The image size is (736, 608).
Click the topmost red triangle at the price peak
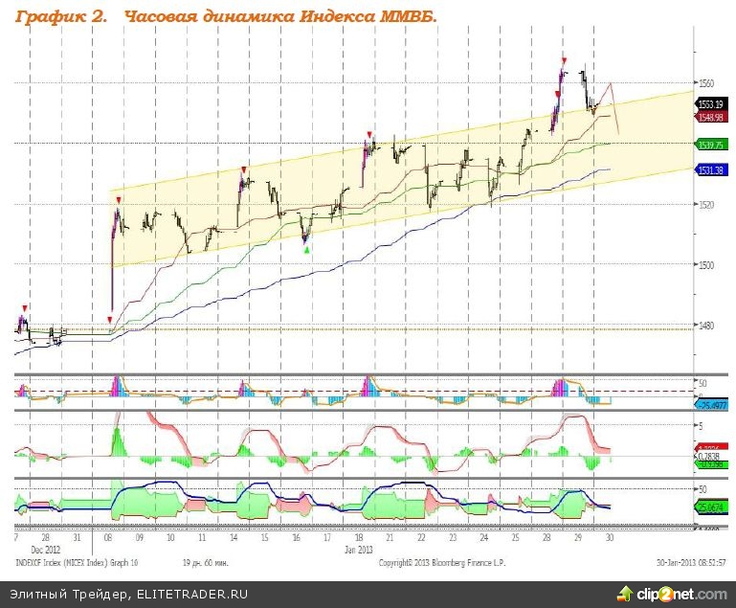(564, 60)
